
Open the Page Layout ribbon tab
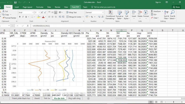pos(27,7)
